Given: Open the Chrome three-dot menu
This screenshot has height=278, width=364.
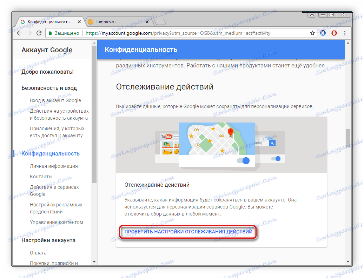Looking at the screenshot, I should 345,33.
